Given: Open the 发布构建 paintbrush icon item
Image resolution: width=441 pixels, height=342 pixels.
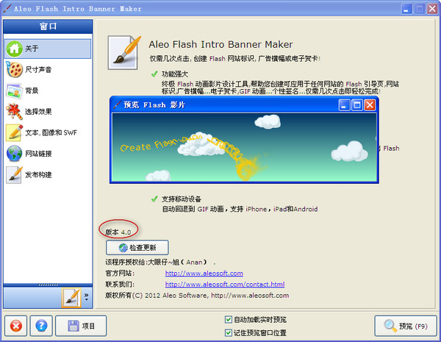Looking at the screenshot, I should click(x=14, y=175).
